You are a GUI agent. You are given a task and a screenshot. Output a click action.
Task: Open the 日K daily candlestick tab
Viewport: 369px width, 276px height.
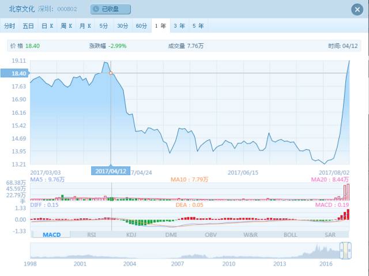point(47,26)
